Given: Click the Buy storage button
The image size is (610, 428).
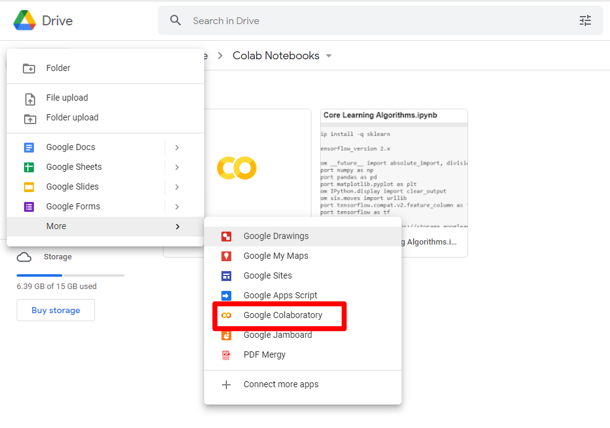Looking at the screenshot, I should pos(56,310).
